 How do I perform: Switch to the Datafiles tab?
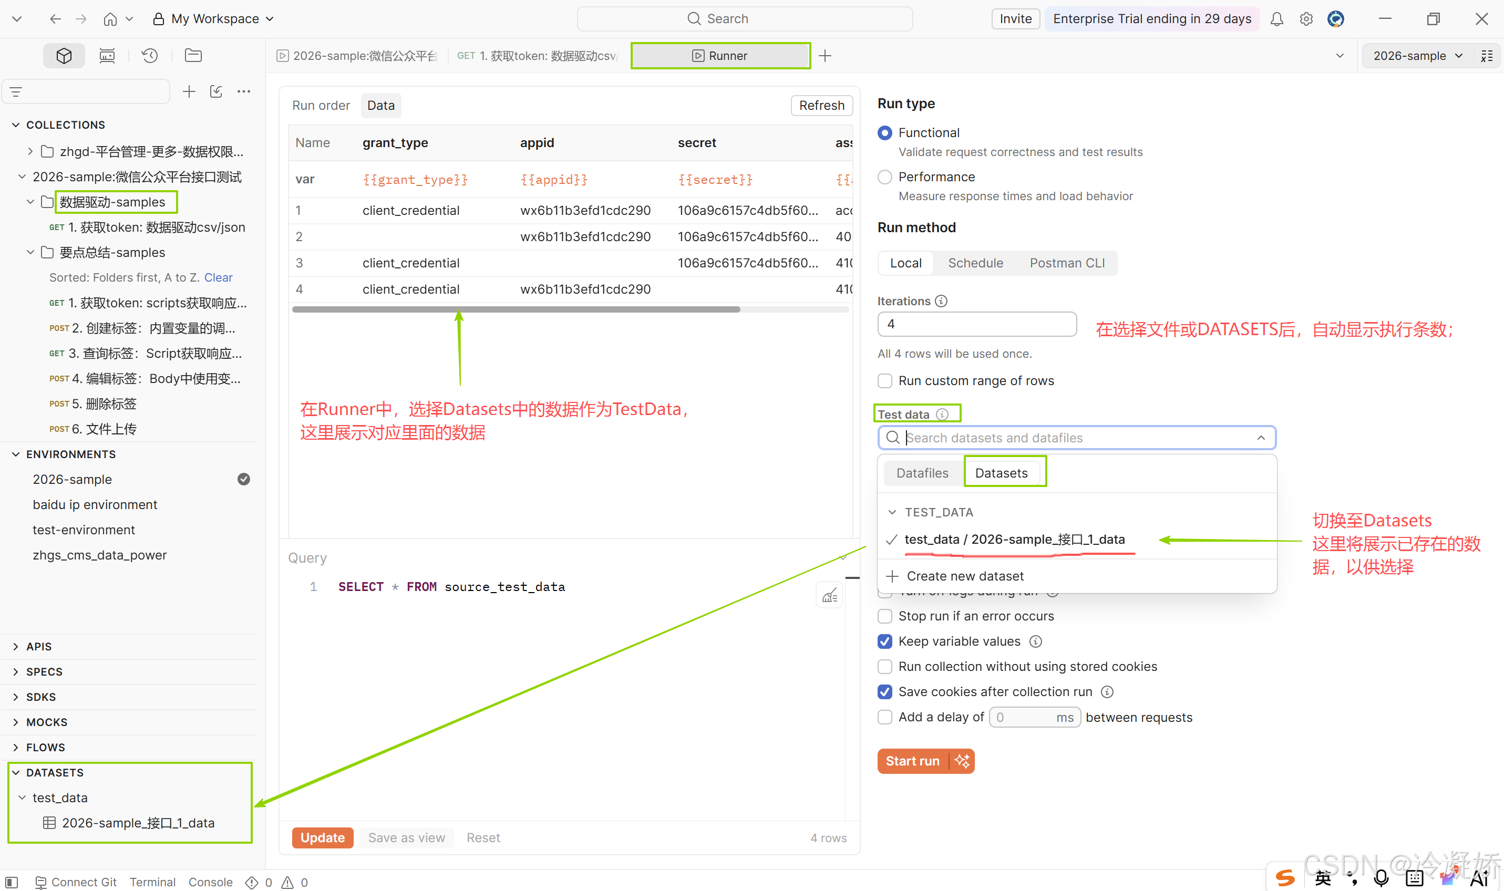(x=922, y=473)
